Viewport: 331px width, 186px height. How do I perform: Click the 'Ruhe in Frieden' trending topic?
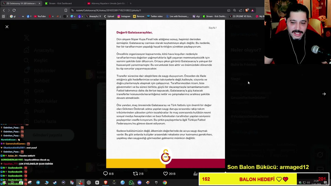244,65
